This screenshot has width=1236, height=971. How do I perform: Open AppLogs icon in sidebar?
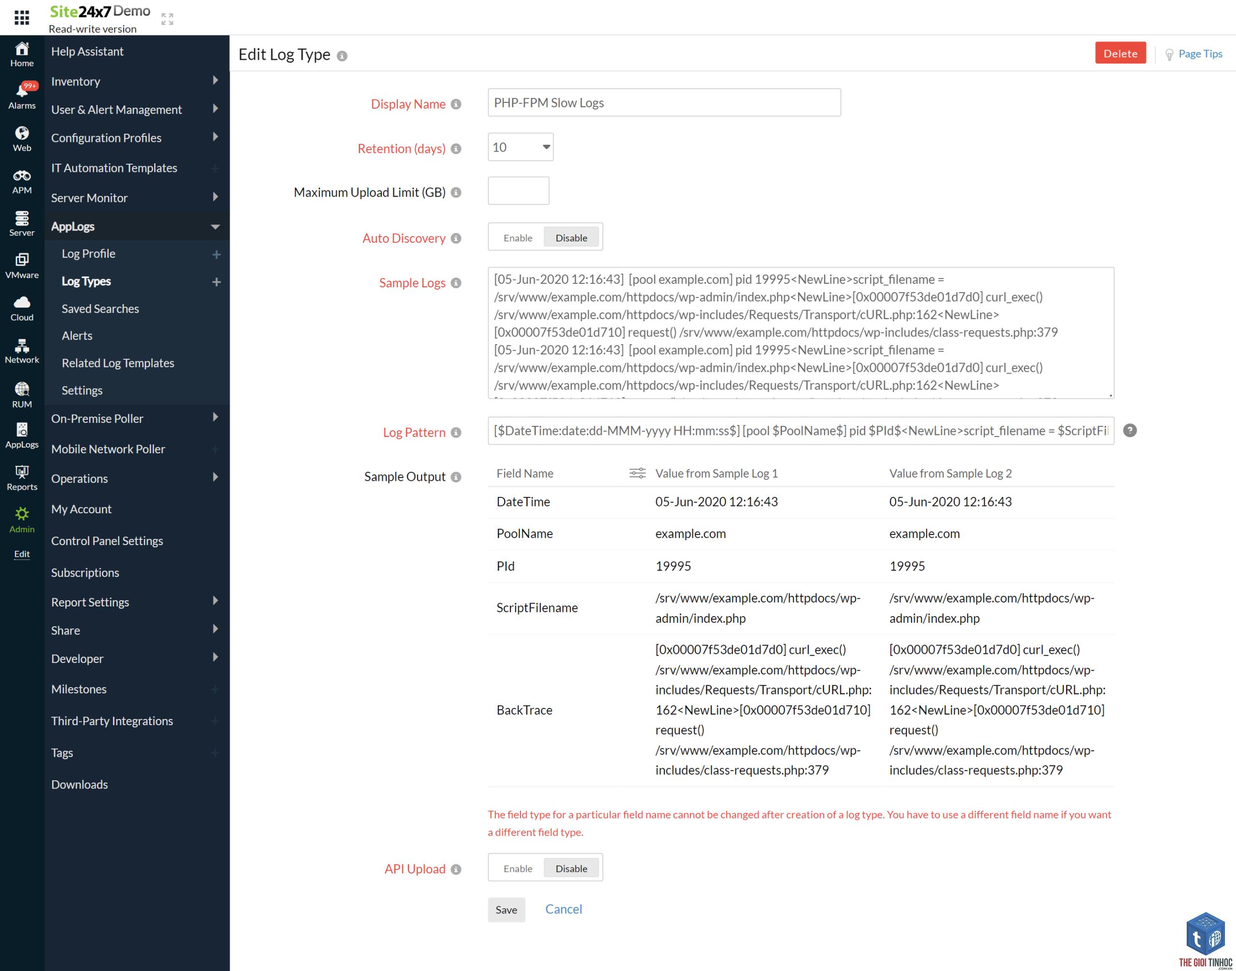coord(22,436)
